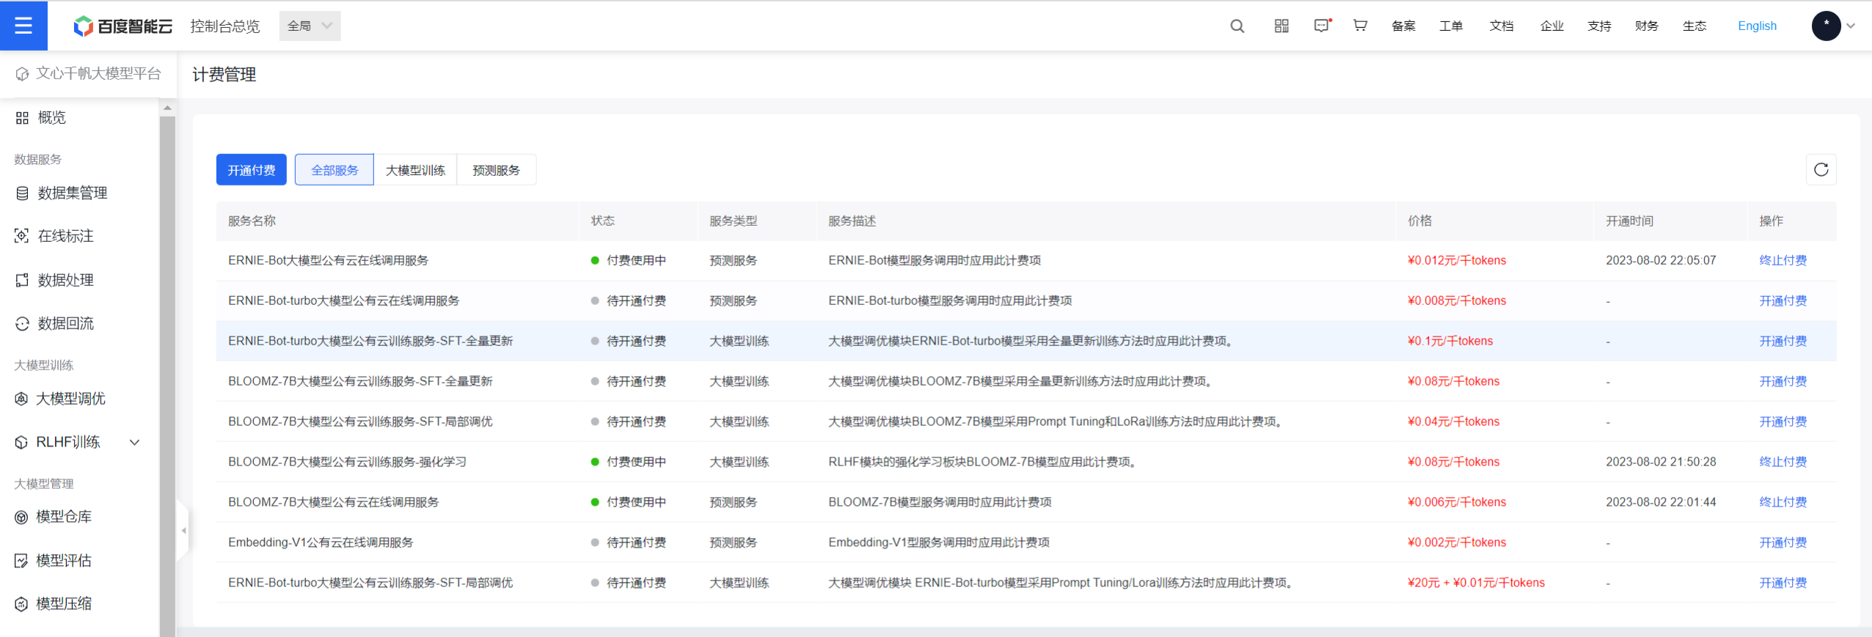
Task: Click the Baidu AI Cloud logo
Action: point(123,26)
